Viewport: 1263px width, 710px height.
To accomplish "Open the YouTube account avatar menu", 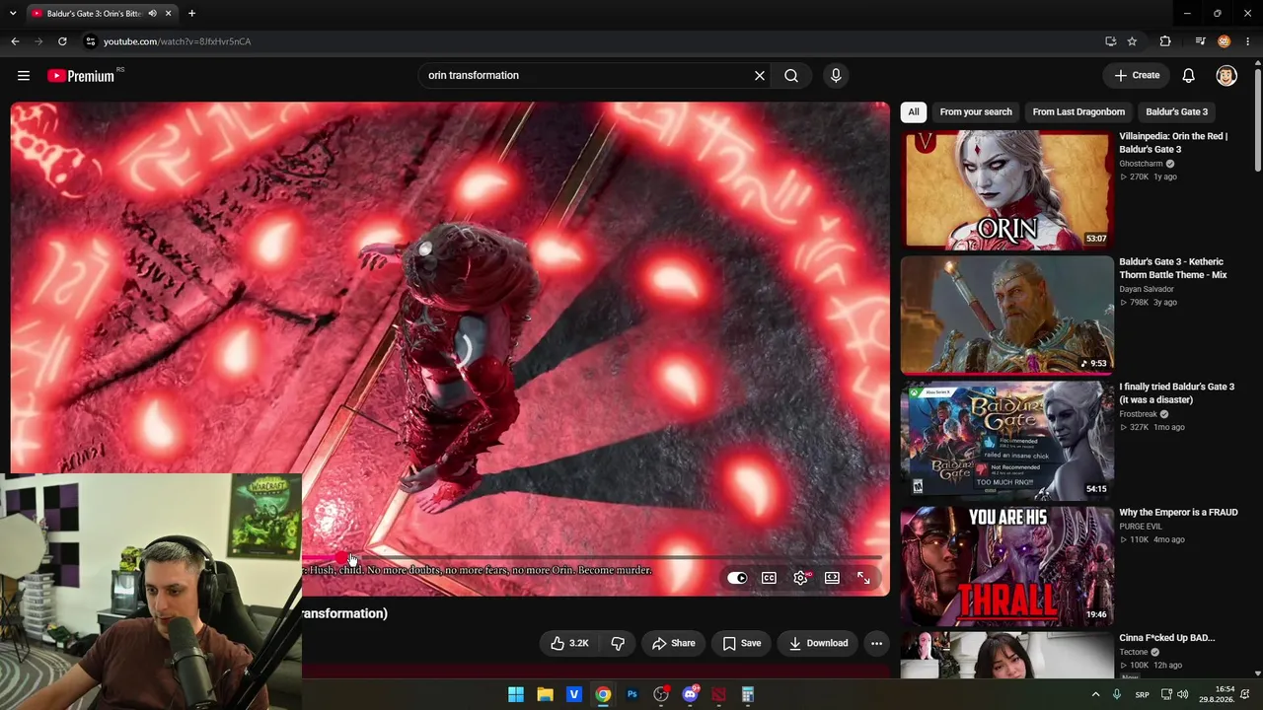I will coord(1226,75).
